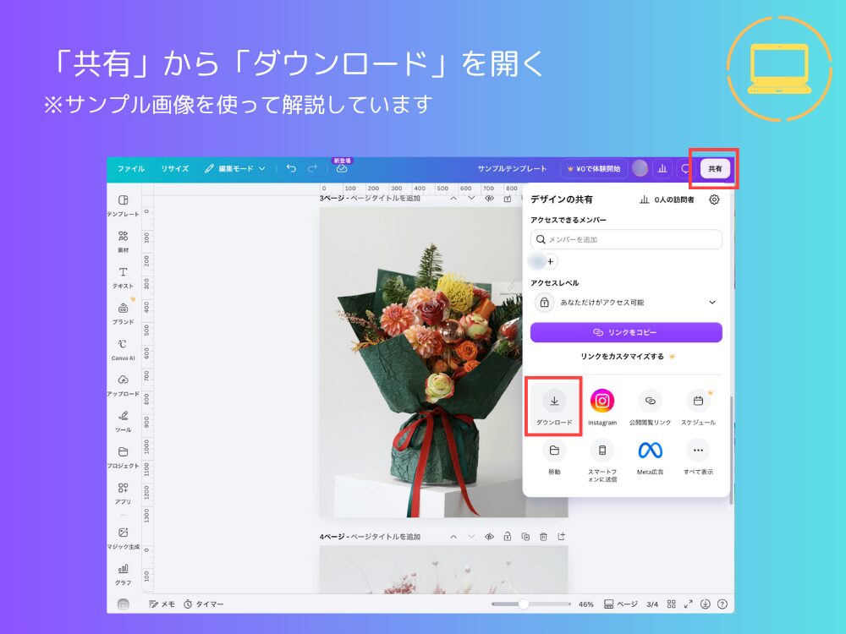846x634 pixels.
Task: Click the user avatar in top bar
Action: click(x=640, y=169)
